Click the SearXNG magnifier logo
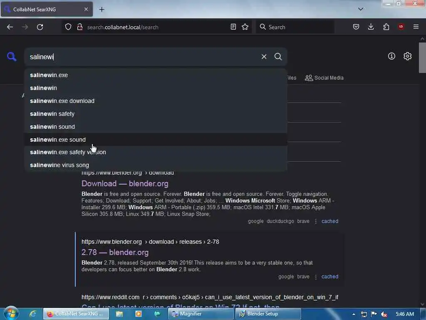Viewport: 426px width, 320px height. click(12, 57)
